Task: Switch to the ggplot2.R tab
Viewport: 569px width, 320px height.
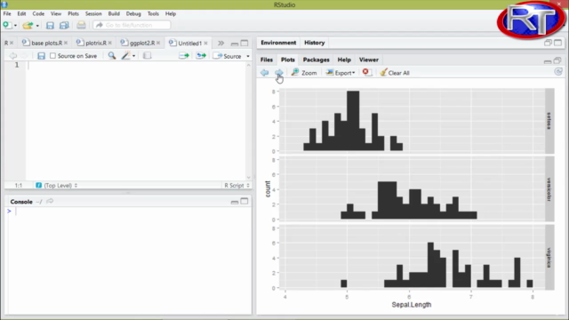Action: [x=142, y=43]
